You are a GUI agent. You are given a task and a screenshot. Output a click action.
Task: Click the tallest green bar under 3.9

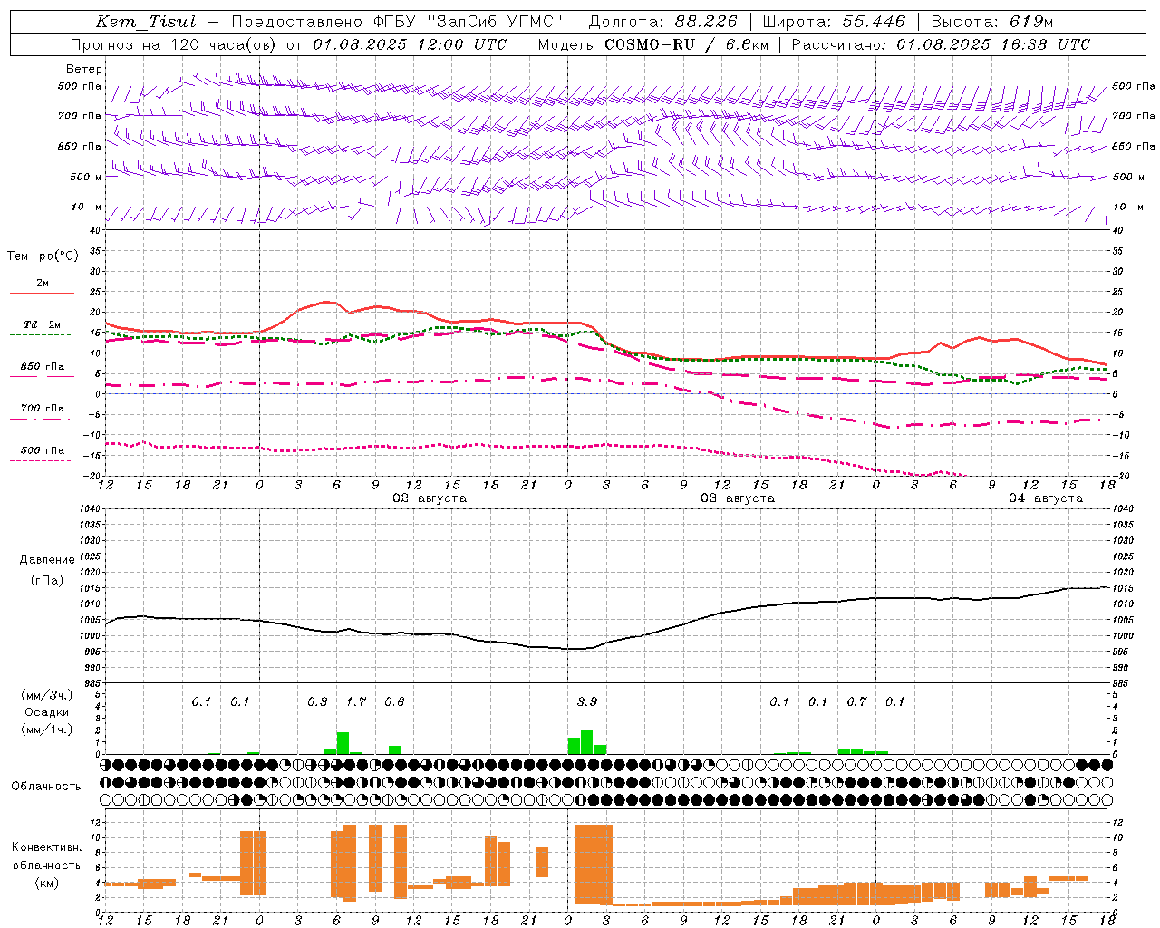[x=587, y=741]
